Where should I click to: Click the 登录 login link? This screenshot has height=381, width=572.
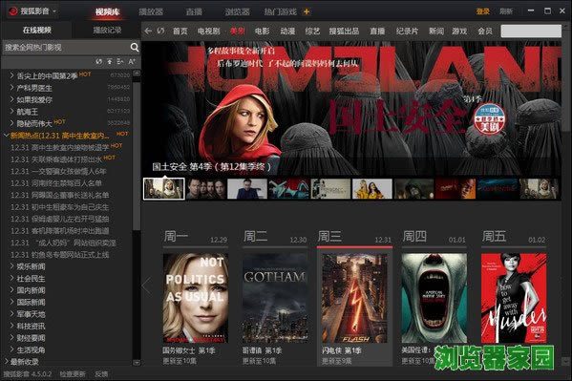[482, 11]
